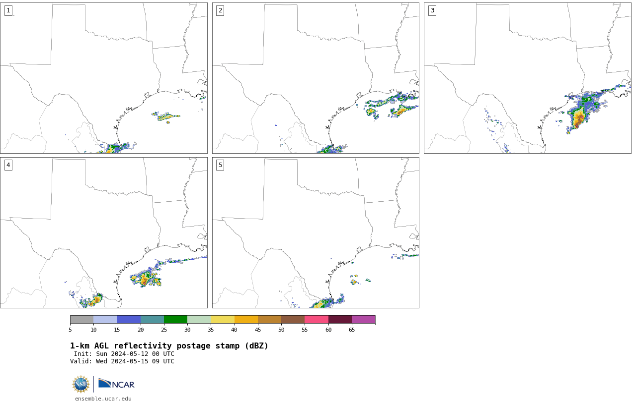Screen dimensions: 636x404
Task: Open ensemble member 2 map panel
Action: click(316, 78)
